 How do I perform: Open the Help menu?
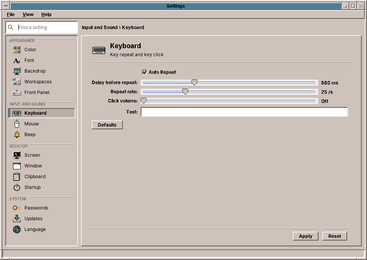46,15
